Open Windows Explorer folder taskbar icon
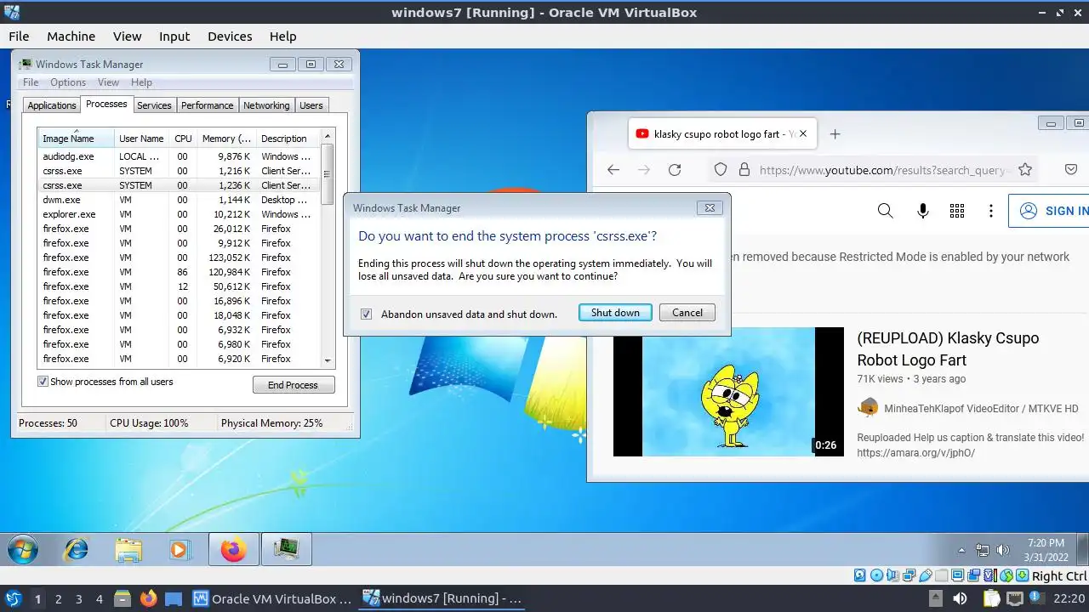Image resolution: width=1089 pixels, height=612 pixels. pos(128,550)
